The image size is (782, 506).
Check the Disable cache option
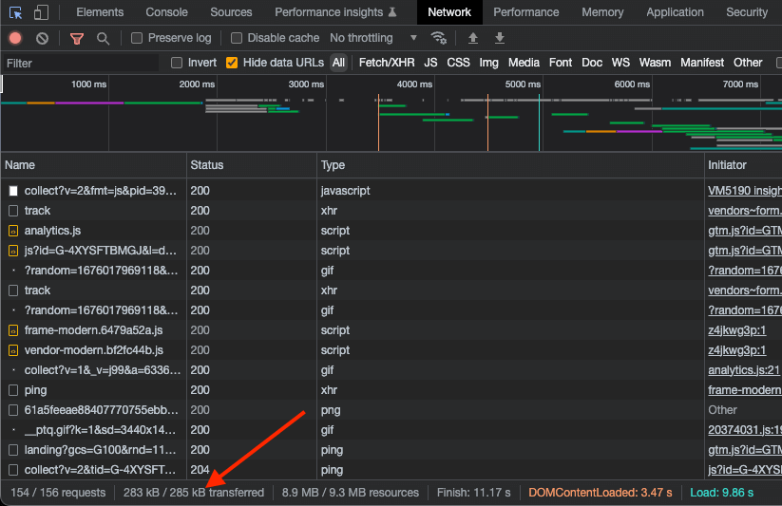(x=238, y=38)
